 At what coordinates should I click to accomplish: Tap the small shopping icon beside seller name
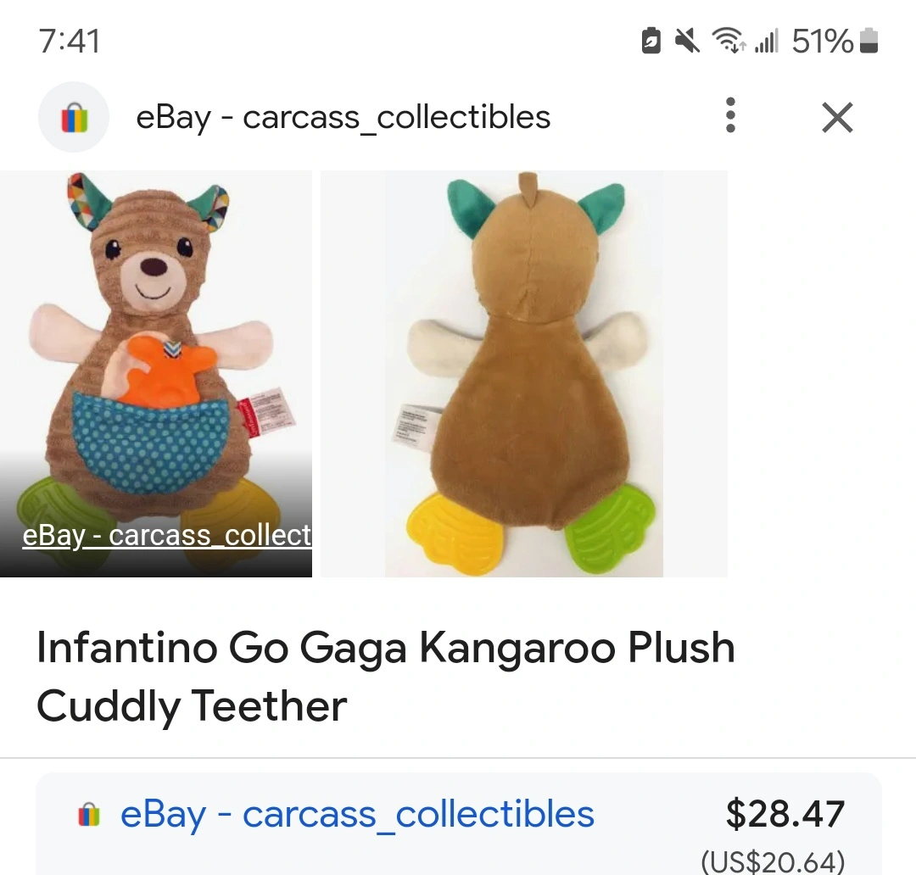tap(89, 815)
